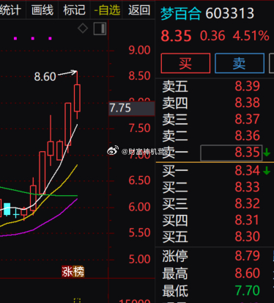
Task: Click the 5.50 axis price label
Action: [x=139, y=233]
